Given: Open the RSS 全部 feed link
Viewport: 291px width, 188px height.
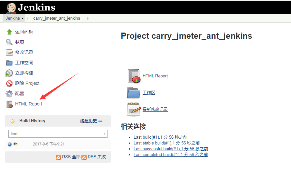Looking at the screenshot, I should [x=71, y=157].
